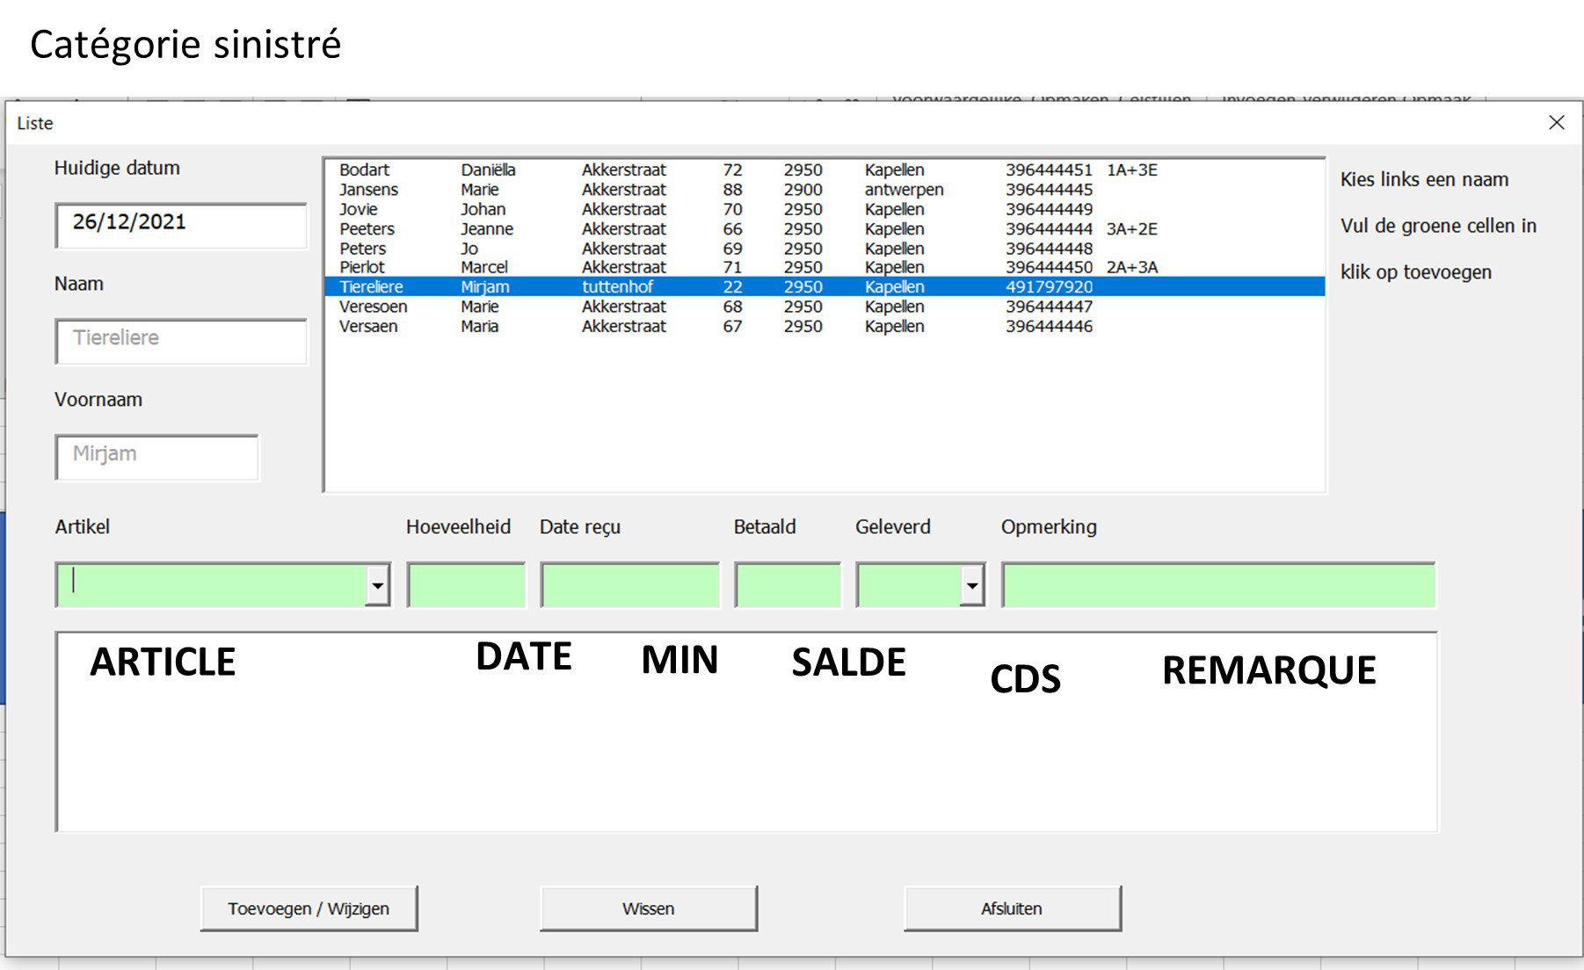Close the Liste dialog window

[1556, 123]
